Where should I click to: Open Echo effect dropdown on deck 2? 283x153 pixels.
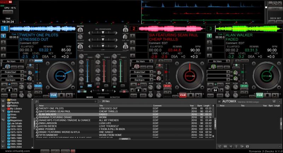tap(151, 76)
